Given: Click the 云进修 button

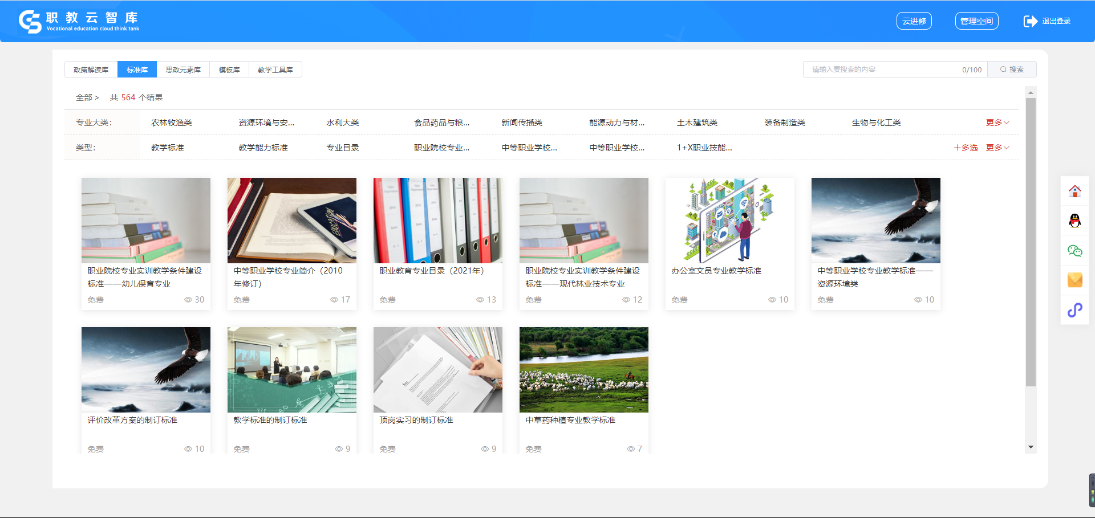Looking at the screenshot, I should 914,21.
